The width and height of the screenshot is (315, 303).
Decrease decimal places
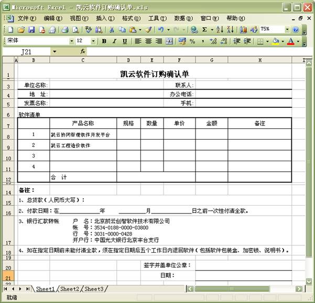[224, 41]
